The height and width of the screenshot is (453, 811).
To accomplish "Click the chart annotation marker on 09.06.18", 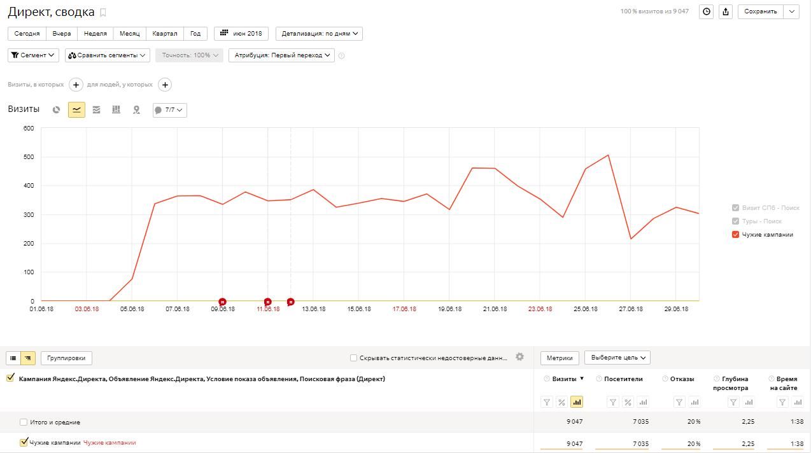I will click(222, 302).
